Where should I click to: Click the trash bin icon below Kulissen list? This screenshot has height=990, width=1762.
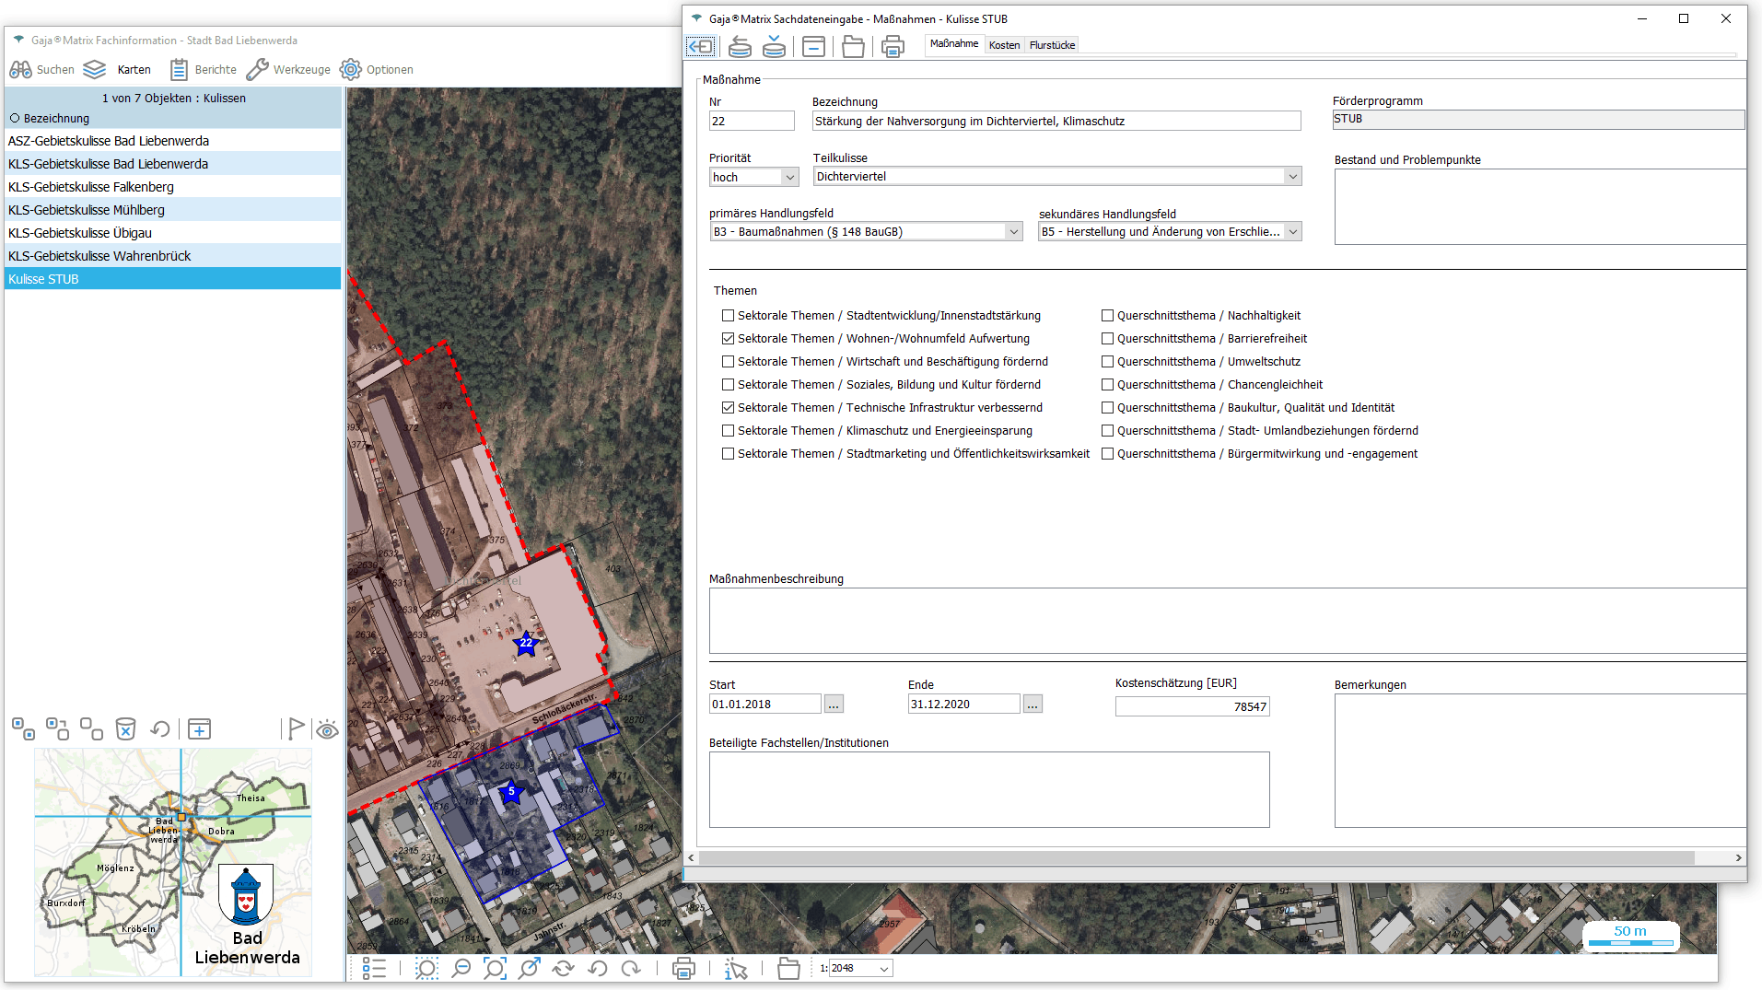[125, 729]
